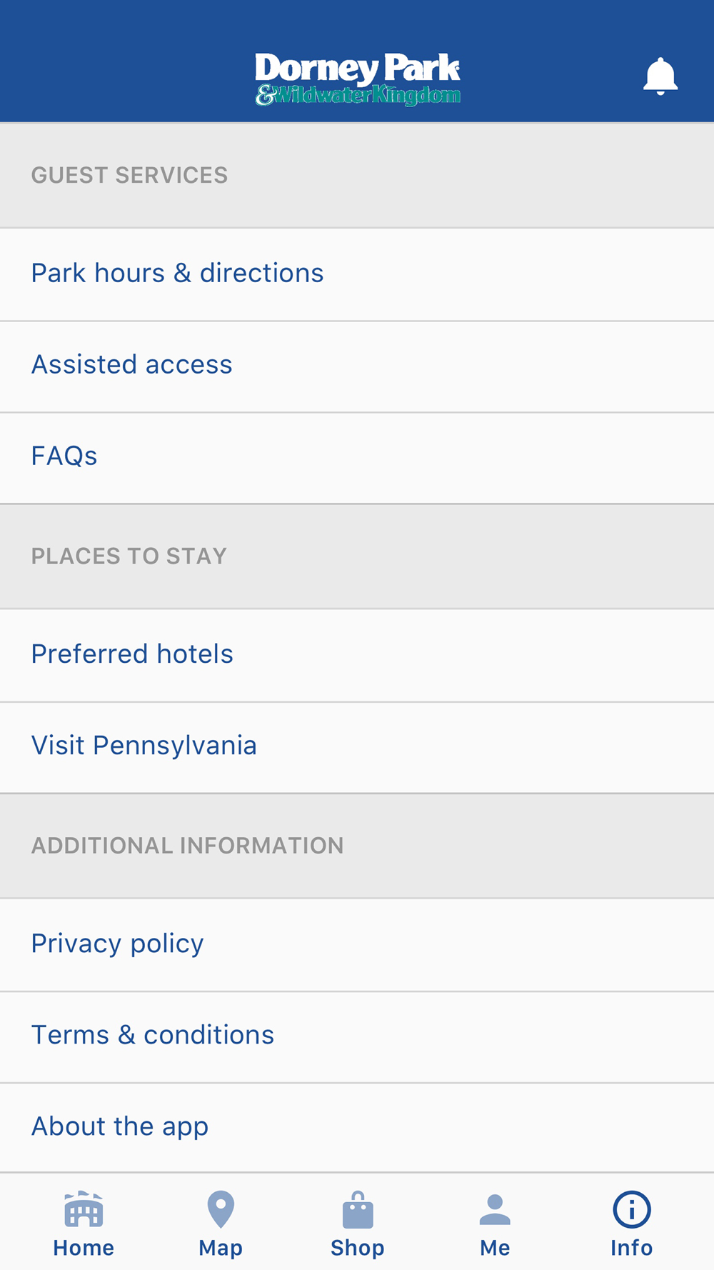The height and width of the screenshot is (1270, 714).
Task: Tap the Guest Services section header
Action: 129,175
